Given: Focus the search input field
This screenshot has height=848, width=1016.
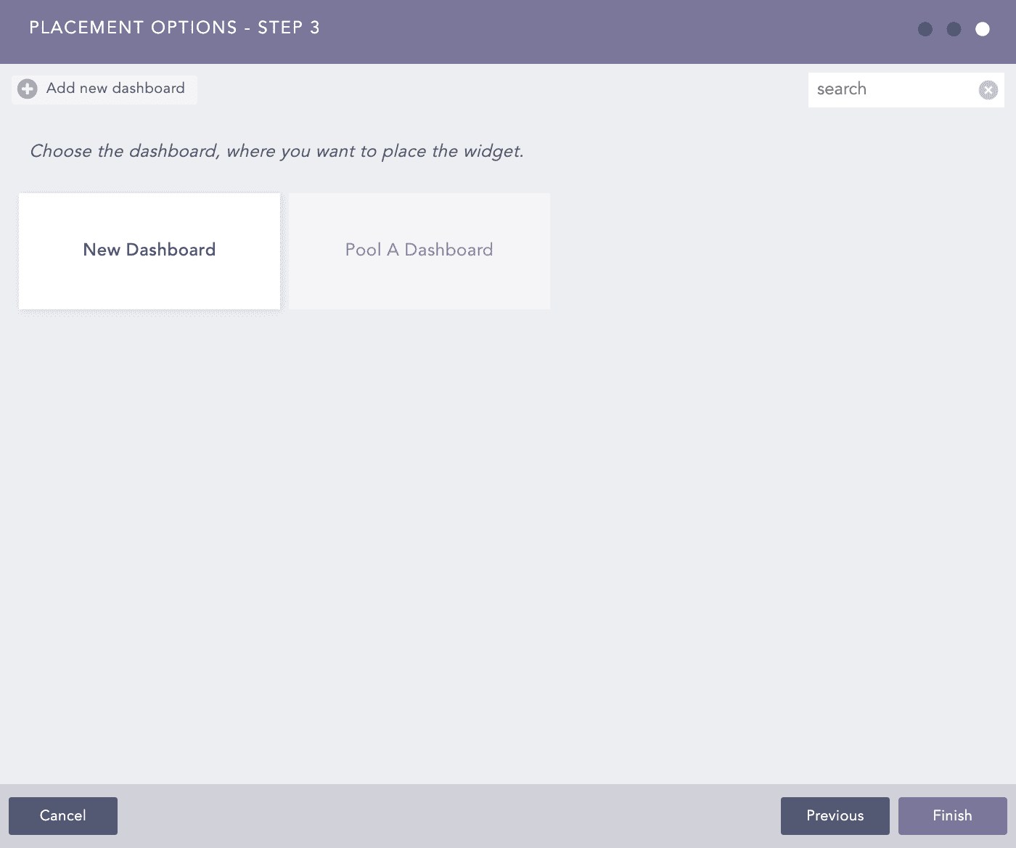Looking at the screenshot, I should point(893,90).
